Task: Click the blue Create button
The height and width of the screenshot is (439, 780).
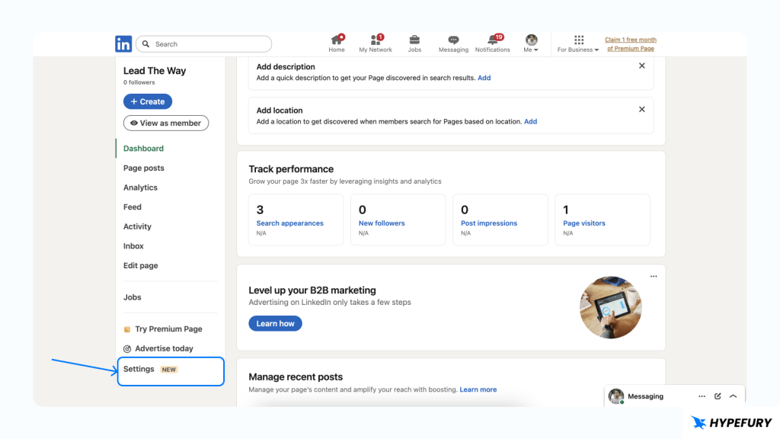Action: (148, 101)
